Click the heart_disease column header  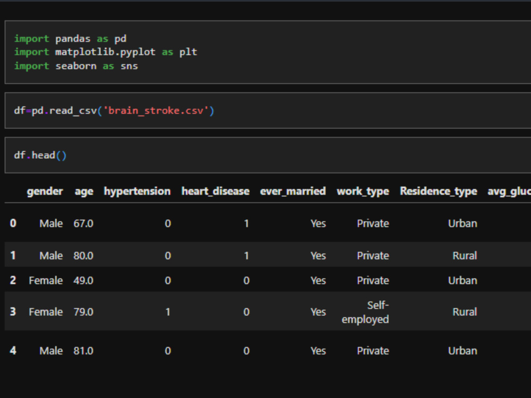click(x=216, y=192)
